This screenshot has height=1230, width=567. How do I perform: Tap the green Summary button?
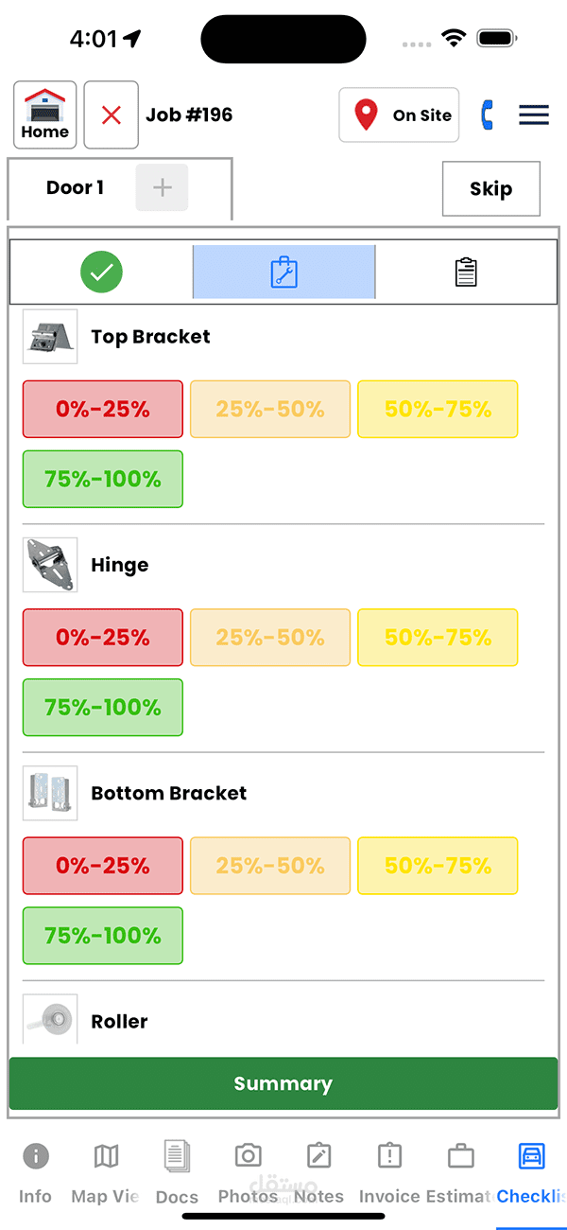coord(283,1083)
